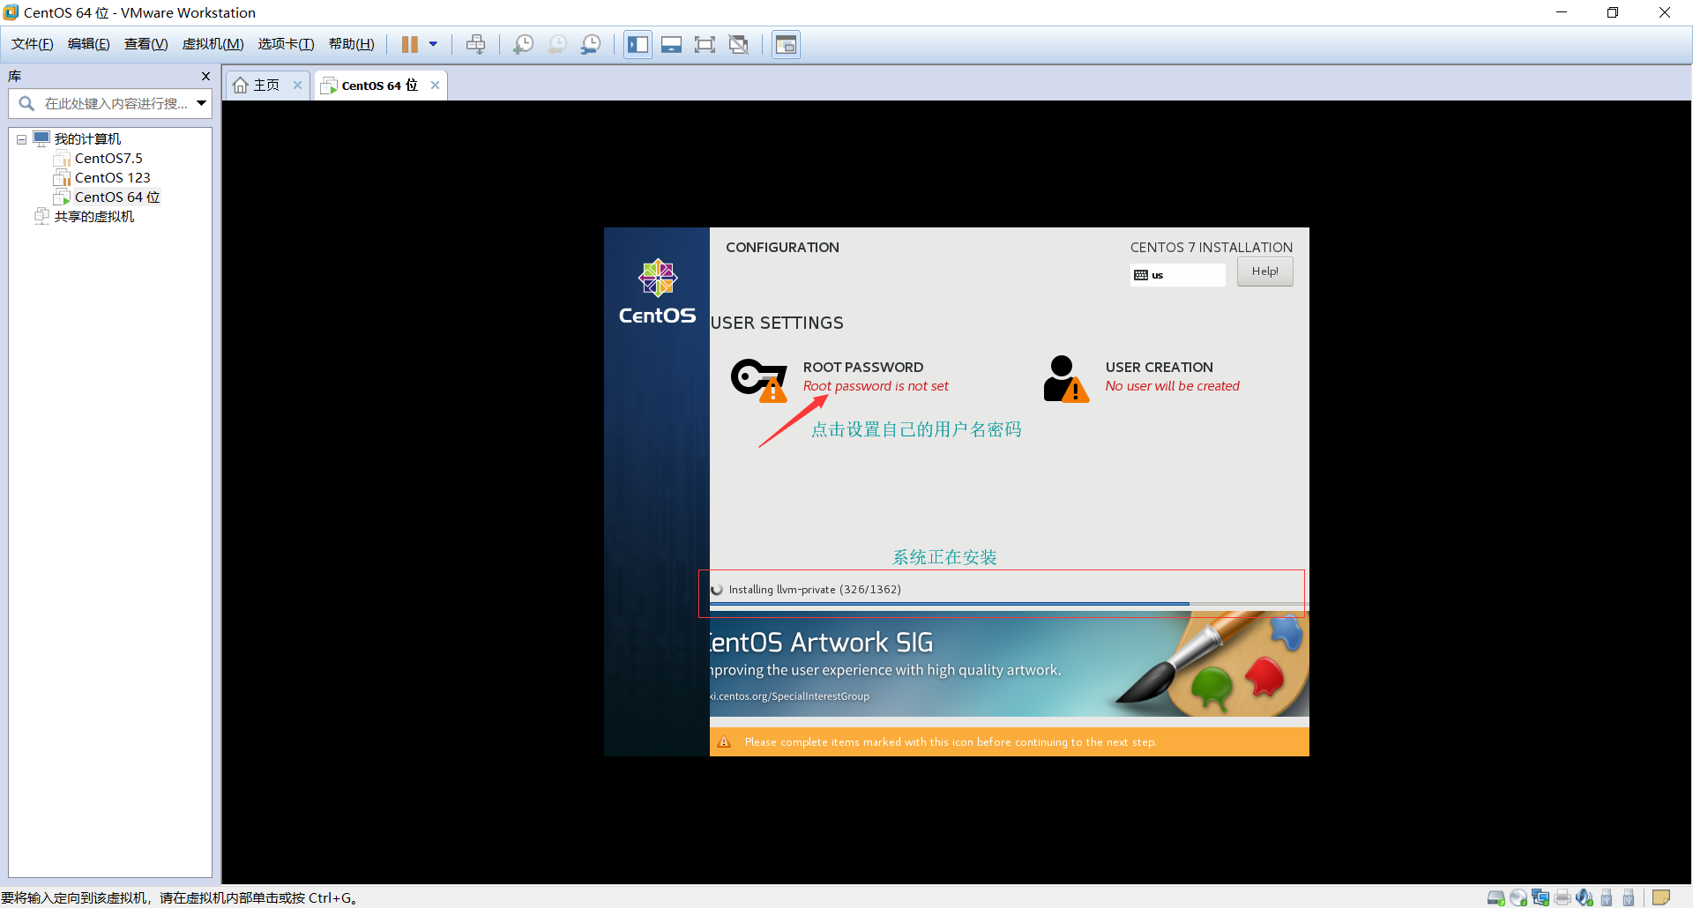Screen dimensions: 1693x908
Task: Click the installation progress bar
Action: tap(1009, 604)
